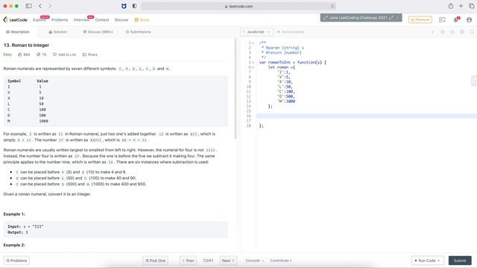Open a new Safari tab
Viewport: 477px width, 268px height.
pyautogui.click(x=461, y=6)
